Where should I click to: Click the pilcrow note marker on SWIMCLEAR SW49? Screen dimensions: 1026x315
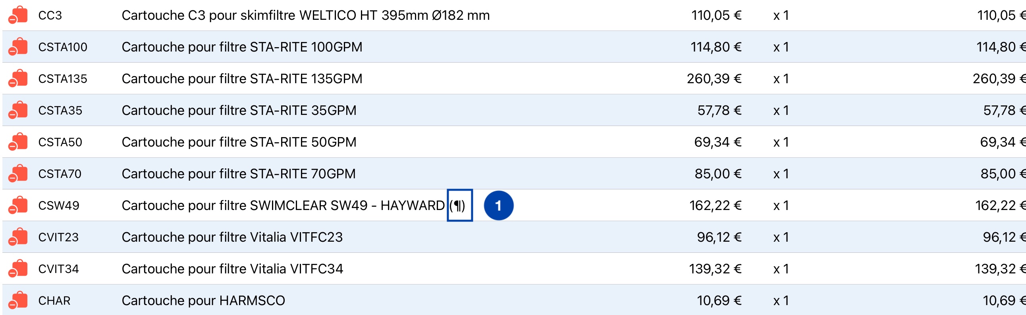(x=460, y=205)
